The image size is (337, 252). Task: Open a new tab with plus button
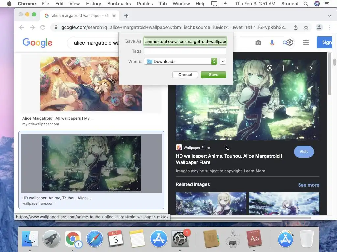(x=126, y=16)
